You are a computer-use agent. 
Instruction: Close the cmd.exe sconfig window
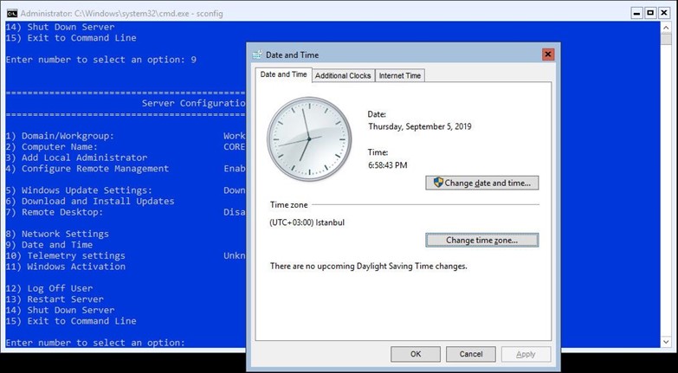click(x=664, y=13)
